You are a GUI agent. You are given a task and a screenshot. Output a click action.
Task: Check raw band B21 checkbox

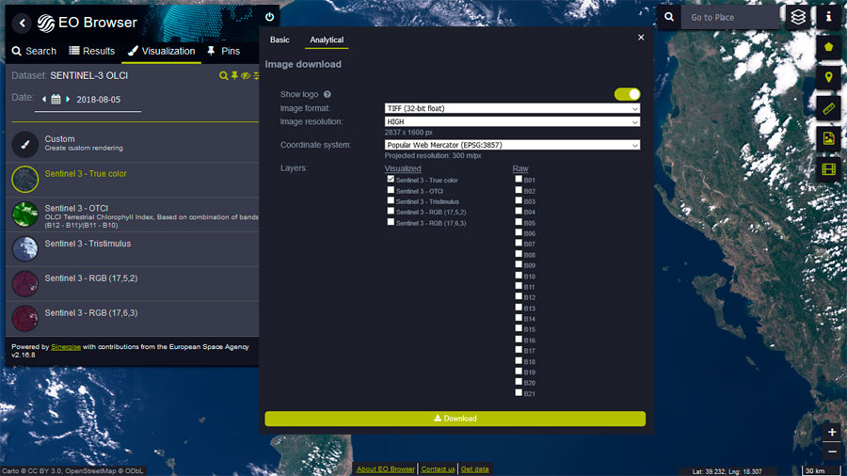518,393
